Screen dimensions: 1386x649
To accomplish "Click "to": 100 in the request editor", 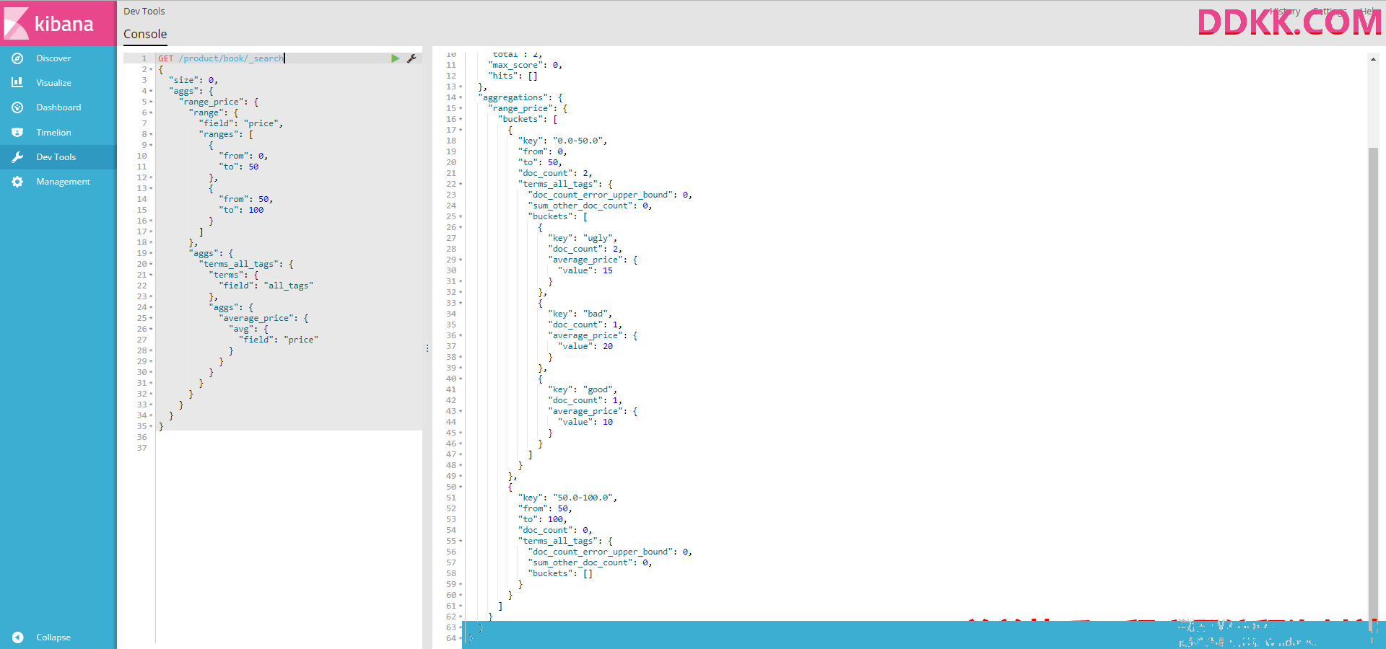I will pos(242,210).
